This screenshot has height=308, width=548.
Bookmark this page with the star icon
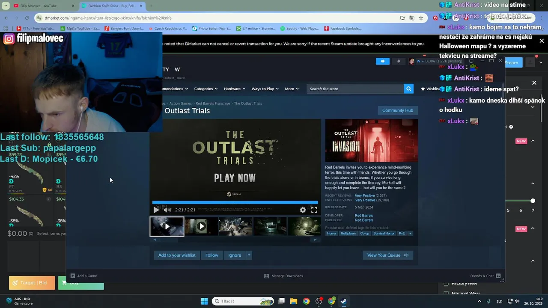421,18
